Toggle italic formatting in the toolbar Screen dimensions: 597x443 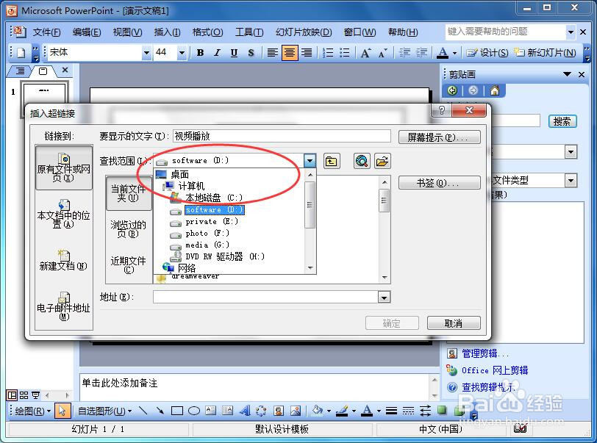[x=217, y=53]
